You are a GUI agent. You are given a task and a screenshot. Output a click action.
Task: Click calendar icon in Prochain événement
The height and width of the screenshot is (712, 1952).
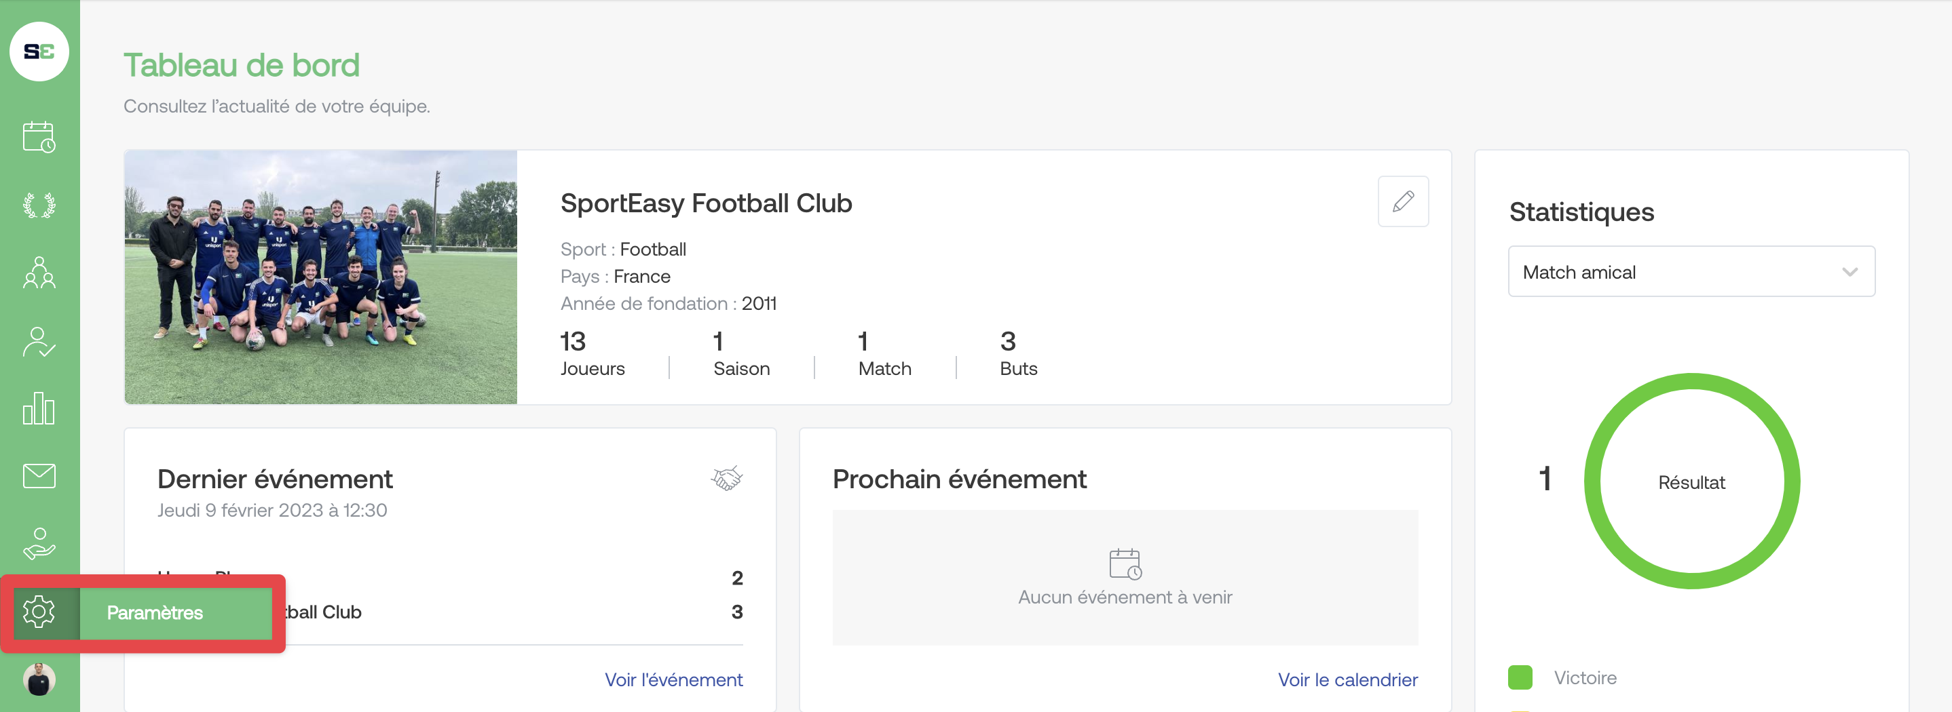1125,564
